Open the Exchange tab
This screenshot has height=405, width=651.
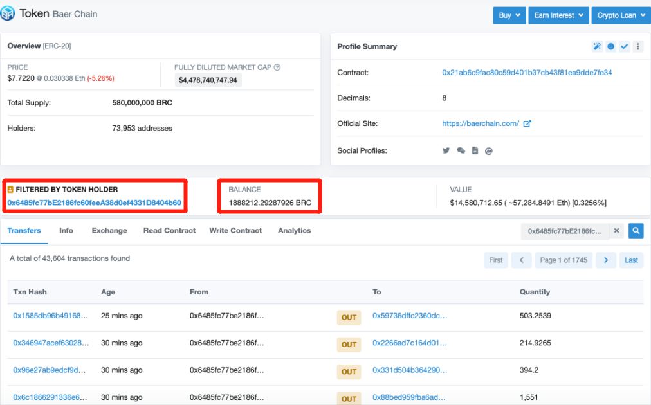coord(109,230)
